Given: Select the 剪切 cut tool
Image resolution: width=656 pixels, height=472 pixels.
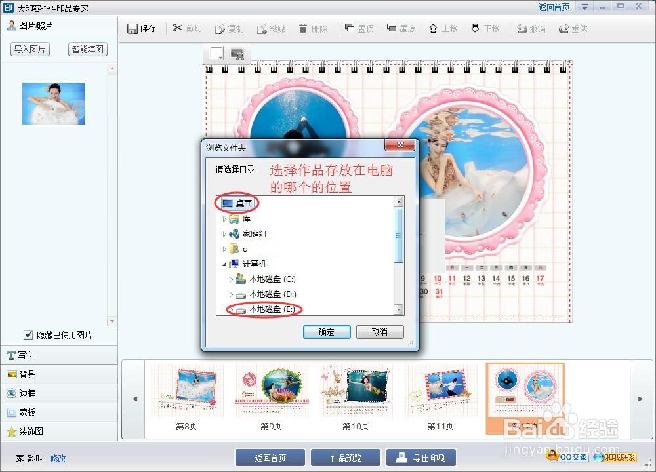Looking at the screenshot, I should (x=186, y=28).
